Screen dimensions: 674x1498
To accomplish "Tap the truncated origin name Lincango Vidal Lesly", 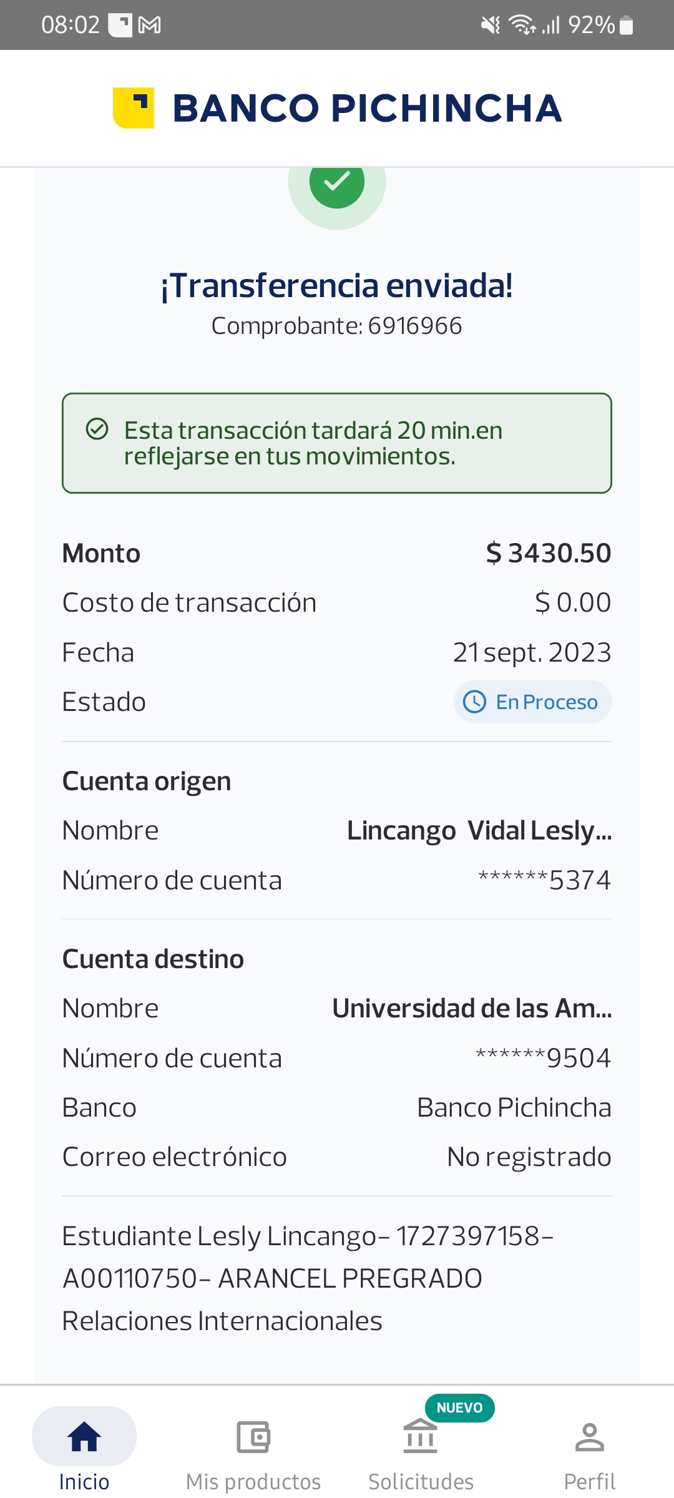I will pos(479,831).
